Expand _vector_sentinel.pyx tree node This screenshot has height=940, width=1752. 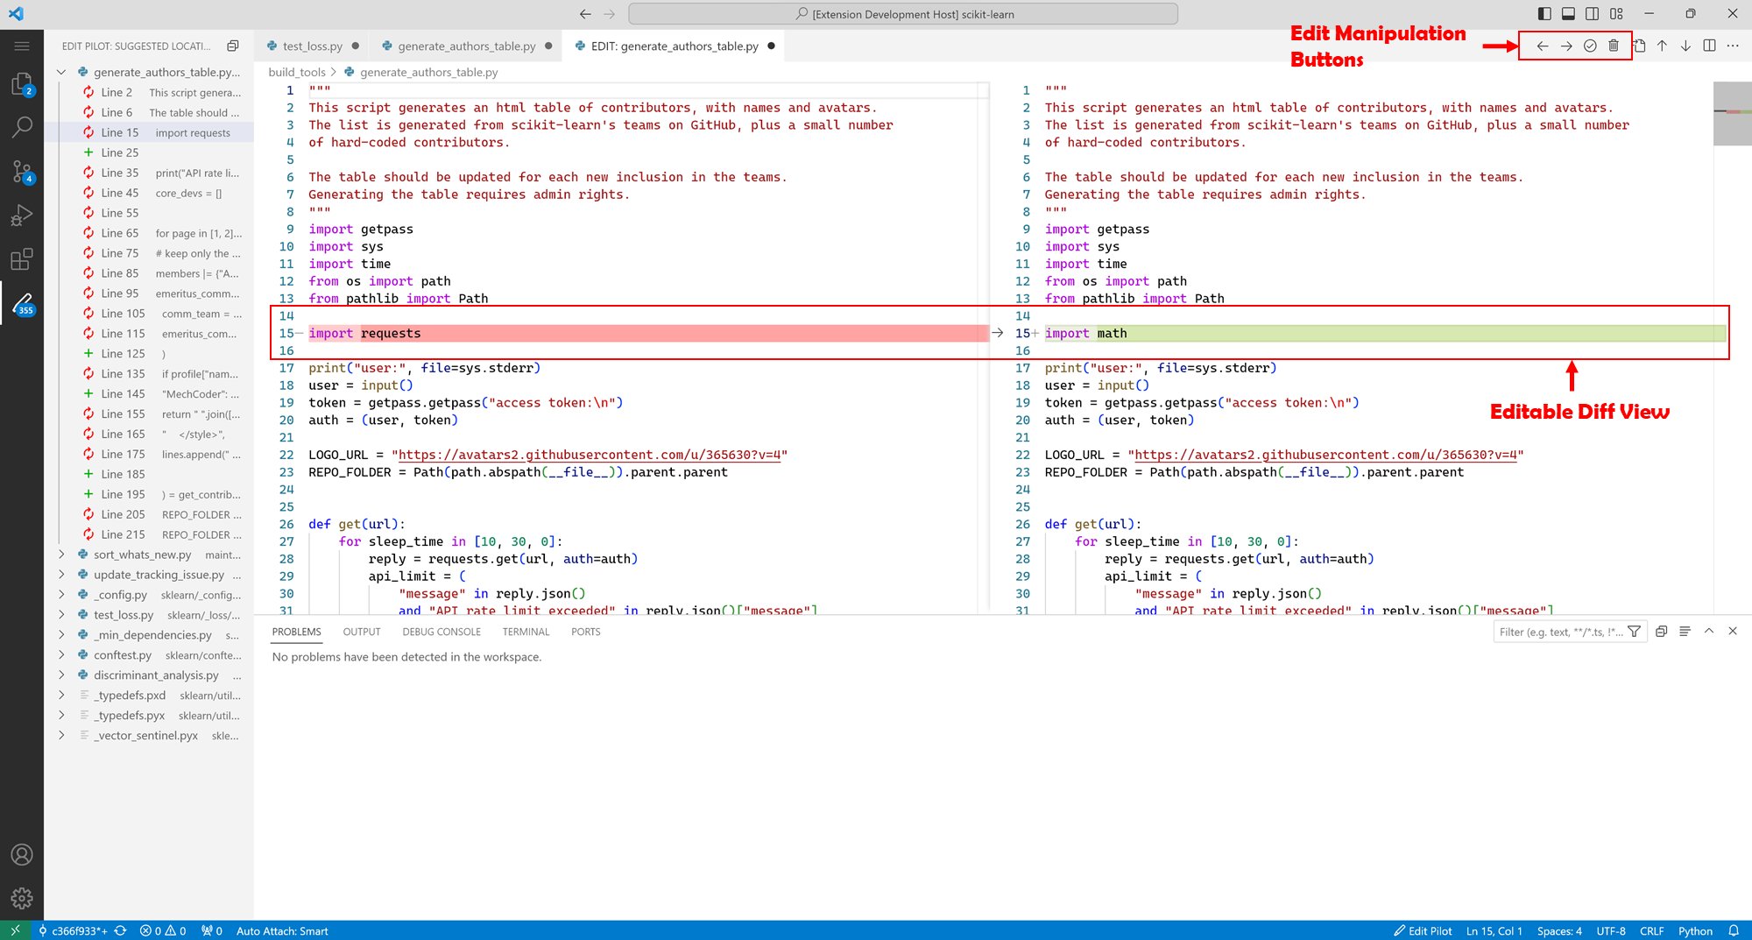[61, 736]
